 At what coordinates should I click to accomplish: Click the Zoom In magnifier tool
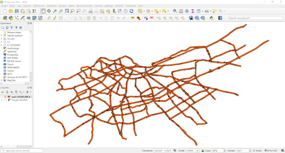(55, 11)
